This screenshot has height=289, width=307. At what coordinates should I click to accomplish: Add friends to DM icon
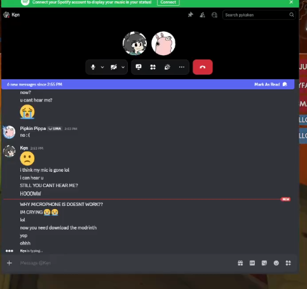click(x=202, y=15)
